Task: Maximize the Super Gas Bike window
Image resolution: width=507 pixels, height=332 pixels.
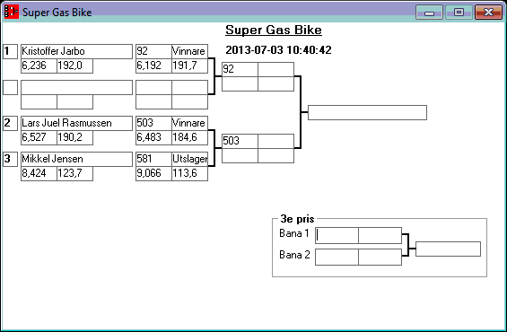Action: tap(459, 13)
